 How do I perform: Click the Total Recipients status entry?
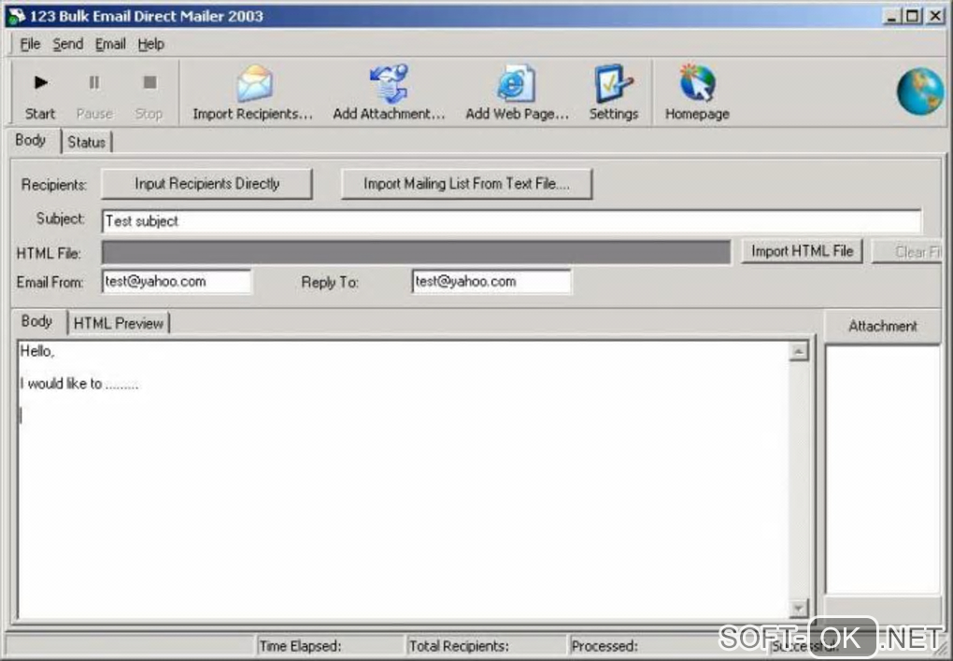485,646
